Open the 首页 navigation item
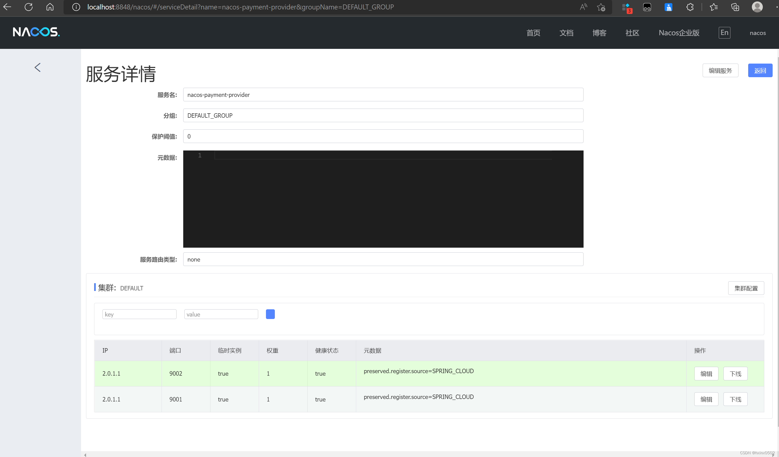The image size is (779, 457). [x=533, y=33]
